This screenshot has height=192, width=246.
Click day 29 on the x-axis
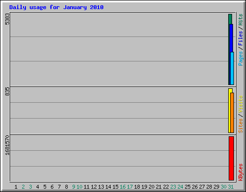[216, 187]
